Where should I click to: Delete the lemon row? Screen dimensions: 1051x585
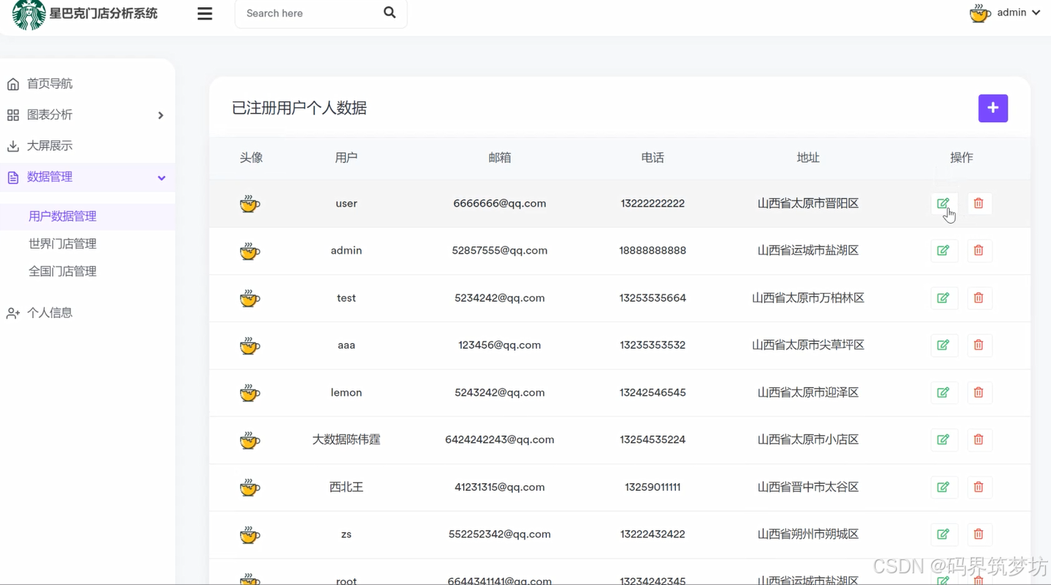[978, 392]
